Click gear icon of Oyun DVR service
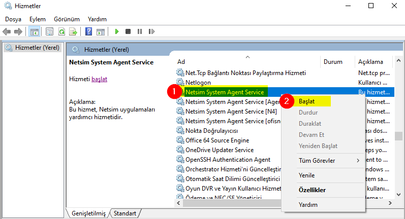 pos(180,189)
